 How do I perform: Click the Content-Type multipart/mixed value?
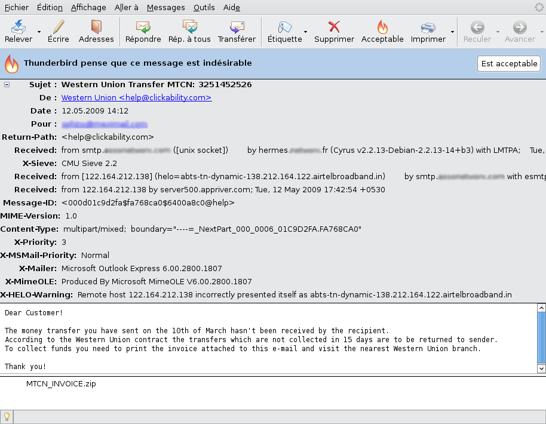(212, 229)
